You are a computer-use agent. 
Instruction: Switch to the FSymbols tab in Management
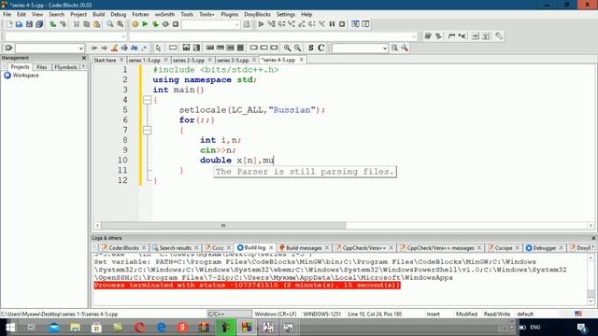click(65, 67)
